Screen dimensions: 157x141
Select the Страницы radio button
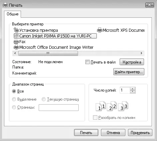click(x=14, y=107)
